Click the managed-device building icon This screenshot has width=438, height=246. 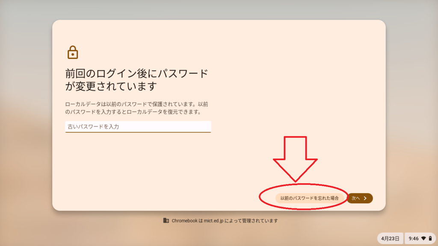pyautogui.click(x=166, y=220)
